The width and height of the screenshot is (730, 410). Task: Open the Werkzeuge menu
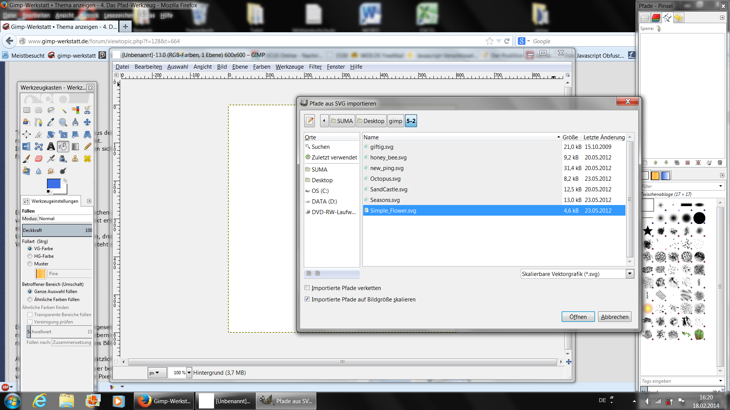(289, 67)
